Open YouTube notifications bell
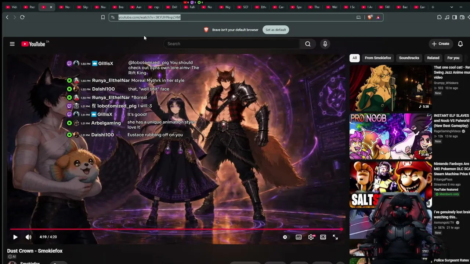The width and height of the screenshot is (470, 264). tap(460, 44)
